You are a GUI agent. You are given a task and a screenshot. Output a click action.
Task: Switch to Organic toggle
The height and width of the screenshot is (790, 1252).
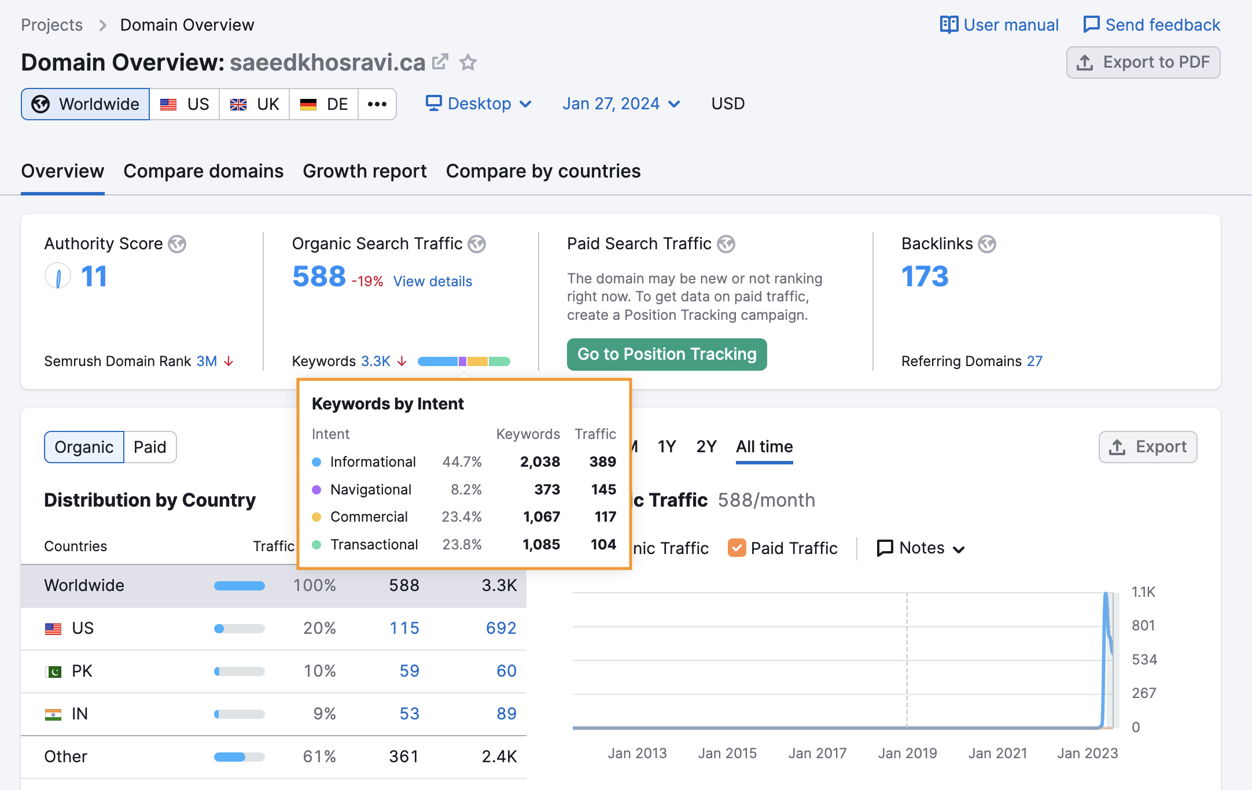point(84,447)
